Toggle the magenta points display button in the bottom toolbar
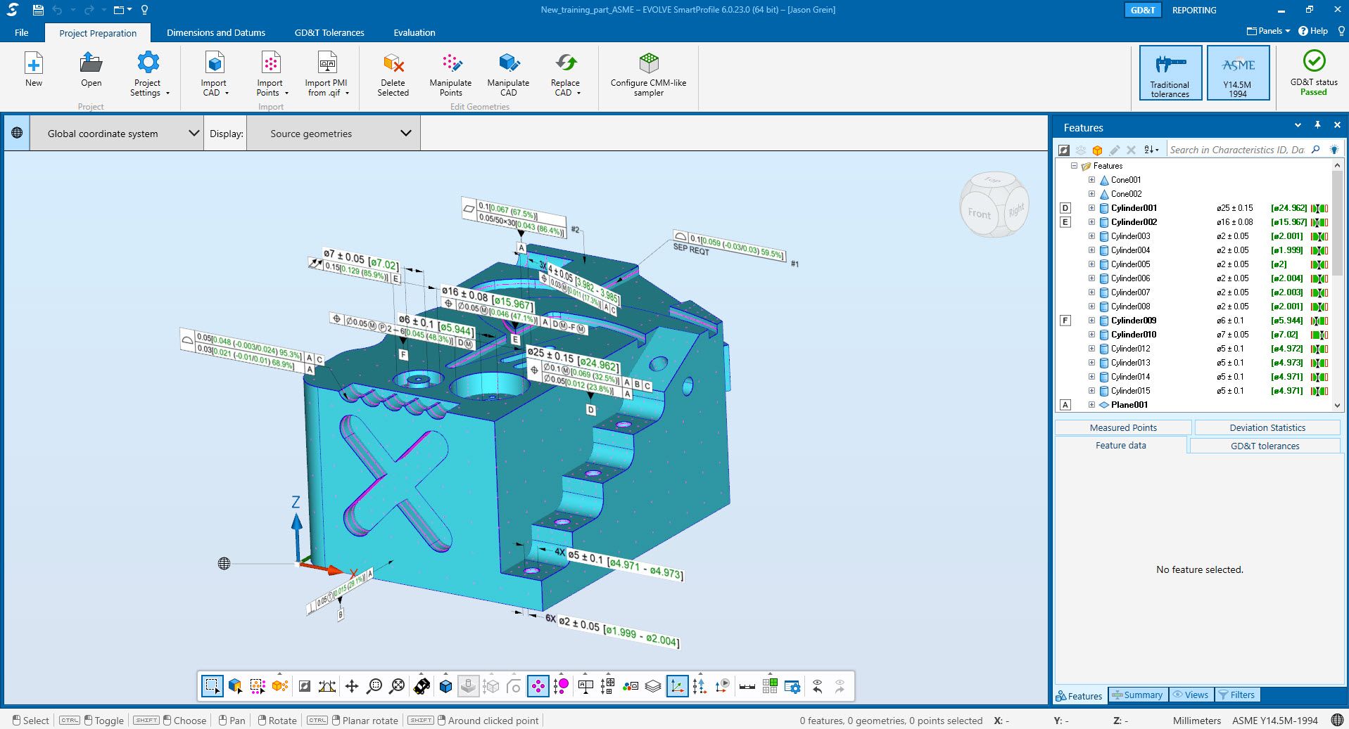Image resolution: width=1349 pixels, height=729 pixels. coord(538,686)
